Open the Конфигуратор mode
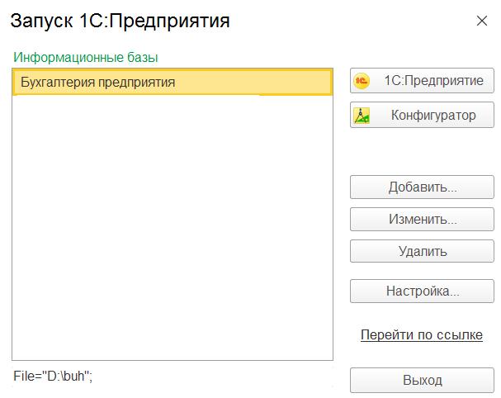 pos(422,116)
